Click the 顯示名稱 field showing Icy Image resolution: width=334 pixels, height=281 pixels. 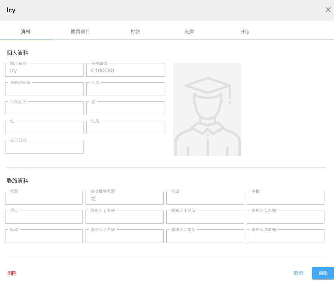click(44, 70)
